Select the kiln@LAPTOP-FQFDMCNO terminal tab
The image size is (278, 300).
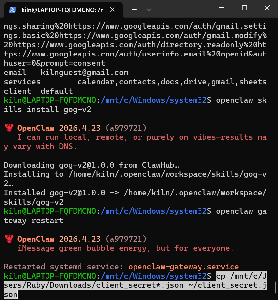click(x=62, y=10)
